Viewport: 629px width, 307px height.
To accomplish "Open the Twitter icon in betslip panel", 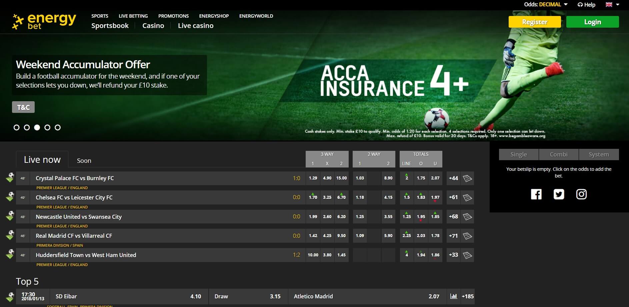I will pyautogui.click(x=559, y=194).
